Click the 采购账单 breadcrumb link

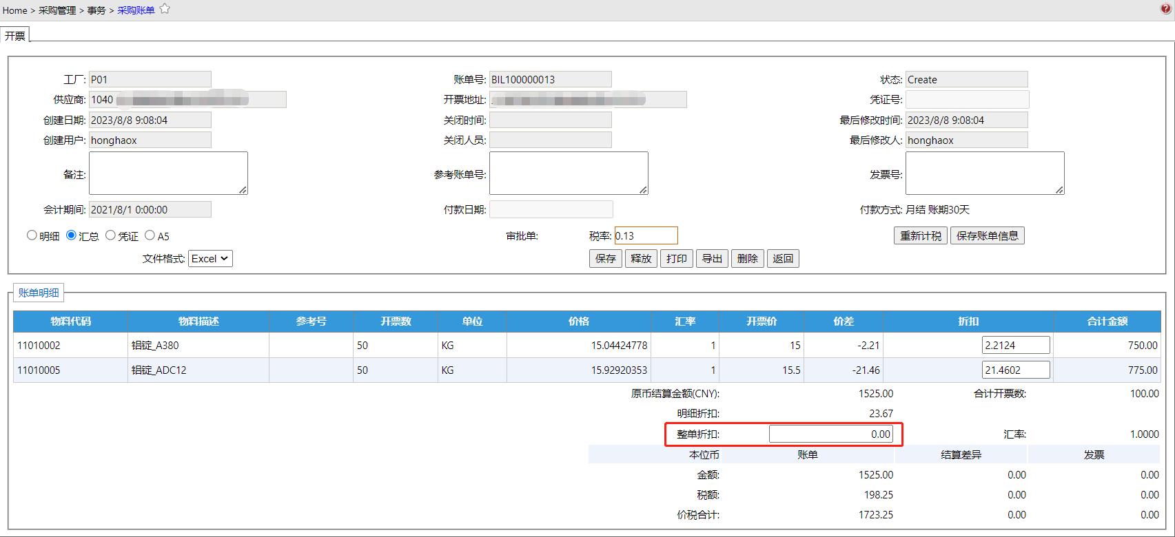point(136,10)
